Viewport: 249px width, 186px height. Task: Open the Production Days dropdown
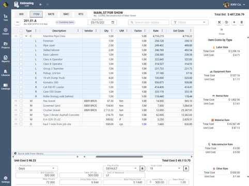[x=37, y=168]
